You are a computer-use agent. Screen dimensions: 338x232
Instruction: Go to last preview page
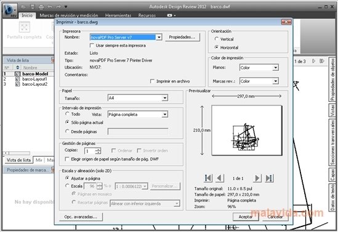coord(269,178)
